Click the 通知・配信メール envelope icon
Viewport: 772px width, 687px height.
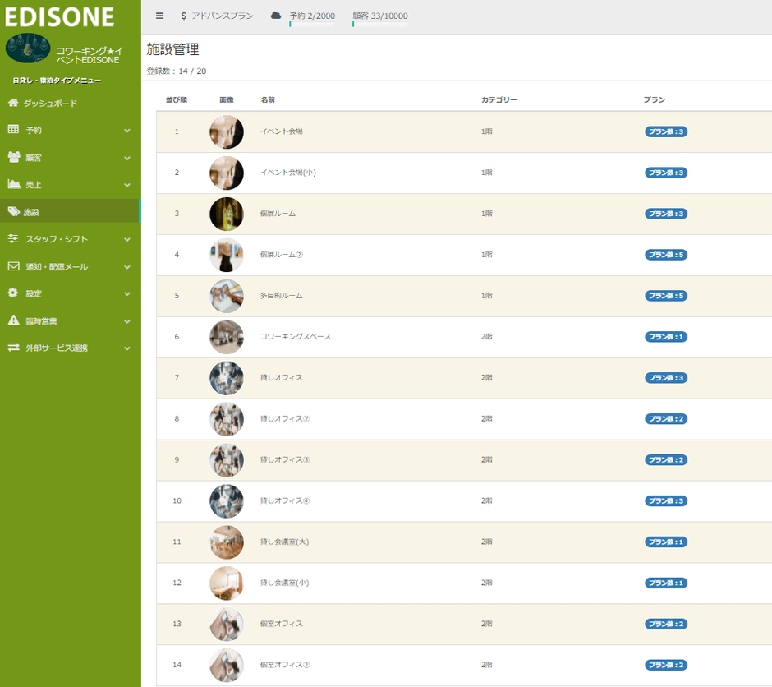tap(13, 266)
